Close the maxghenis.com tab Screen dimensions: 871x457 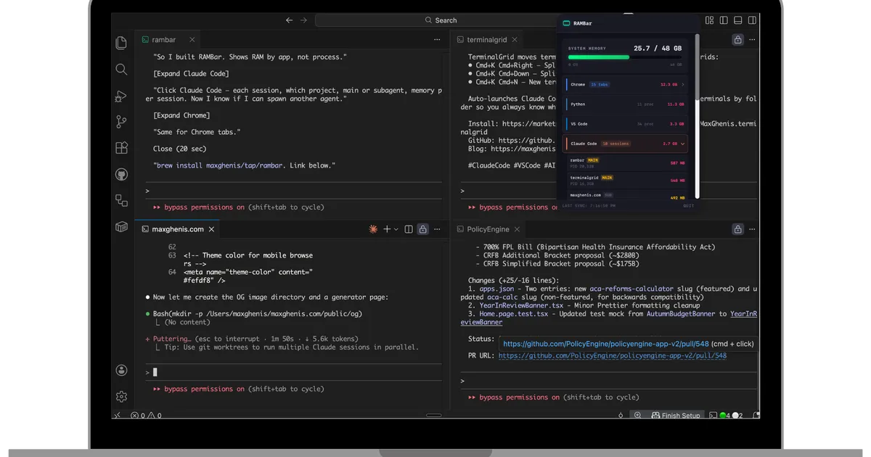click(211, 229)
